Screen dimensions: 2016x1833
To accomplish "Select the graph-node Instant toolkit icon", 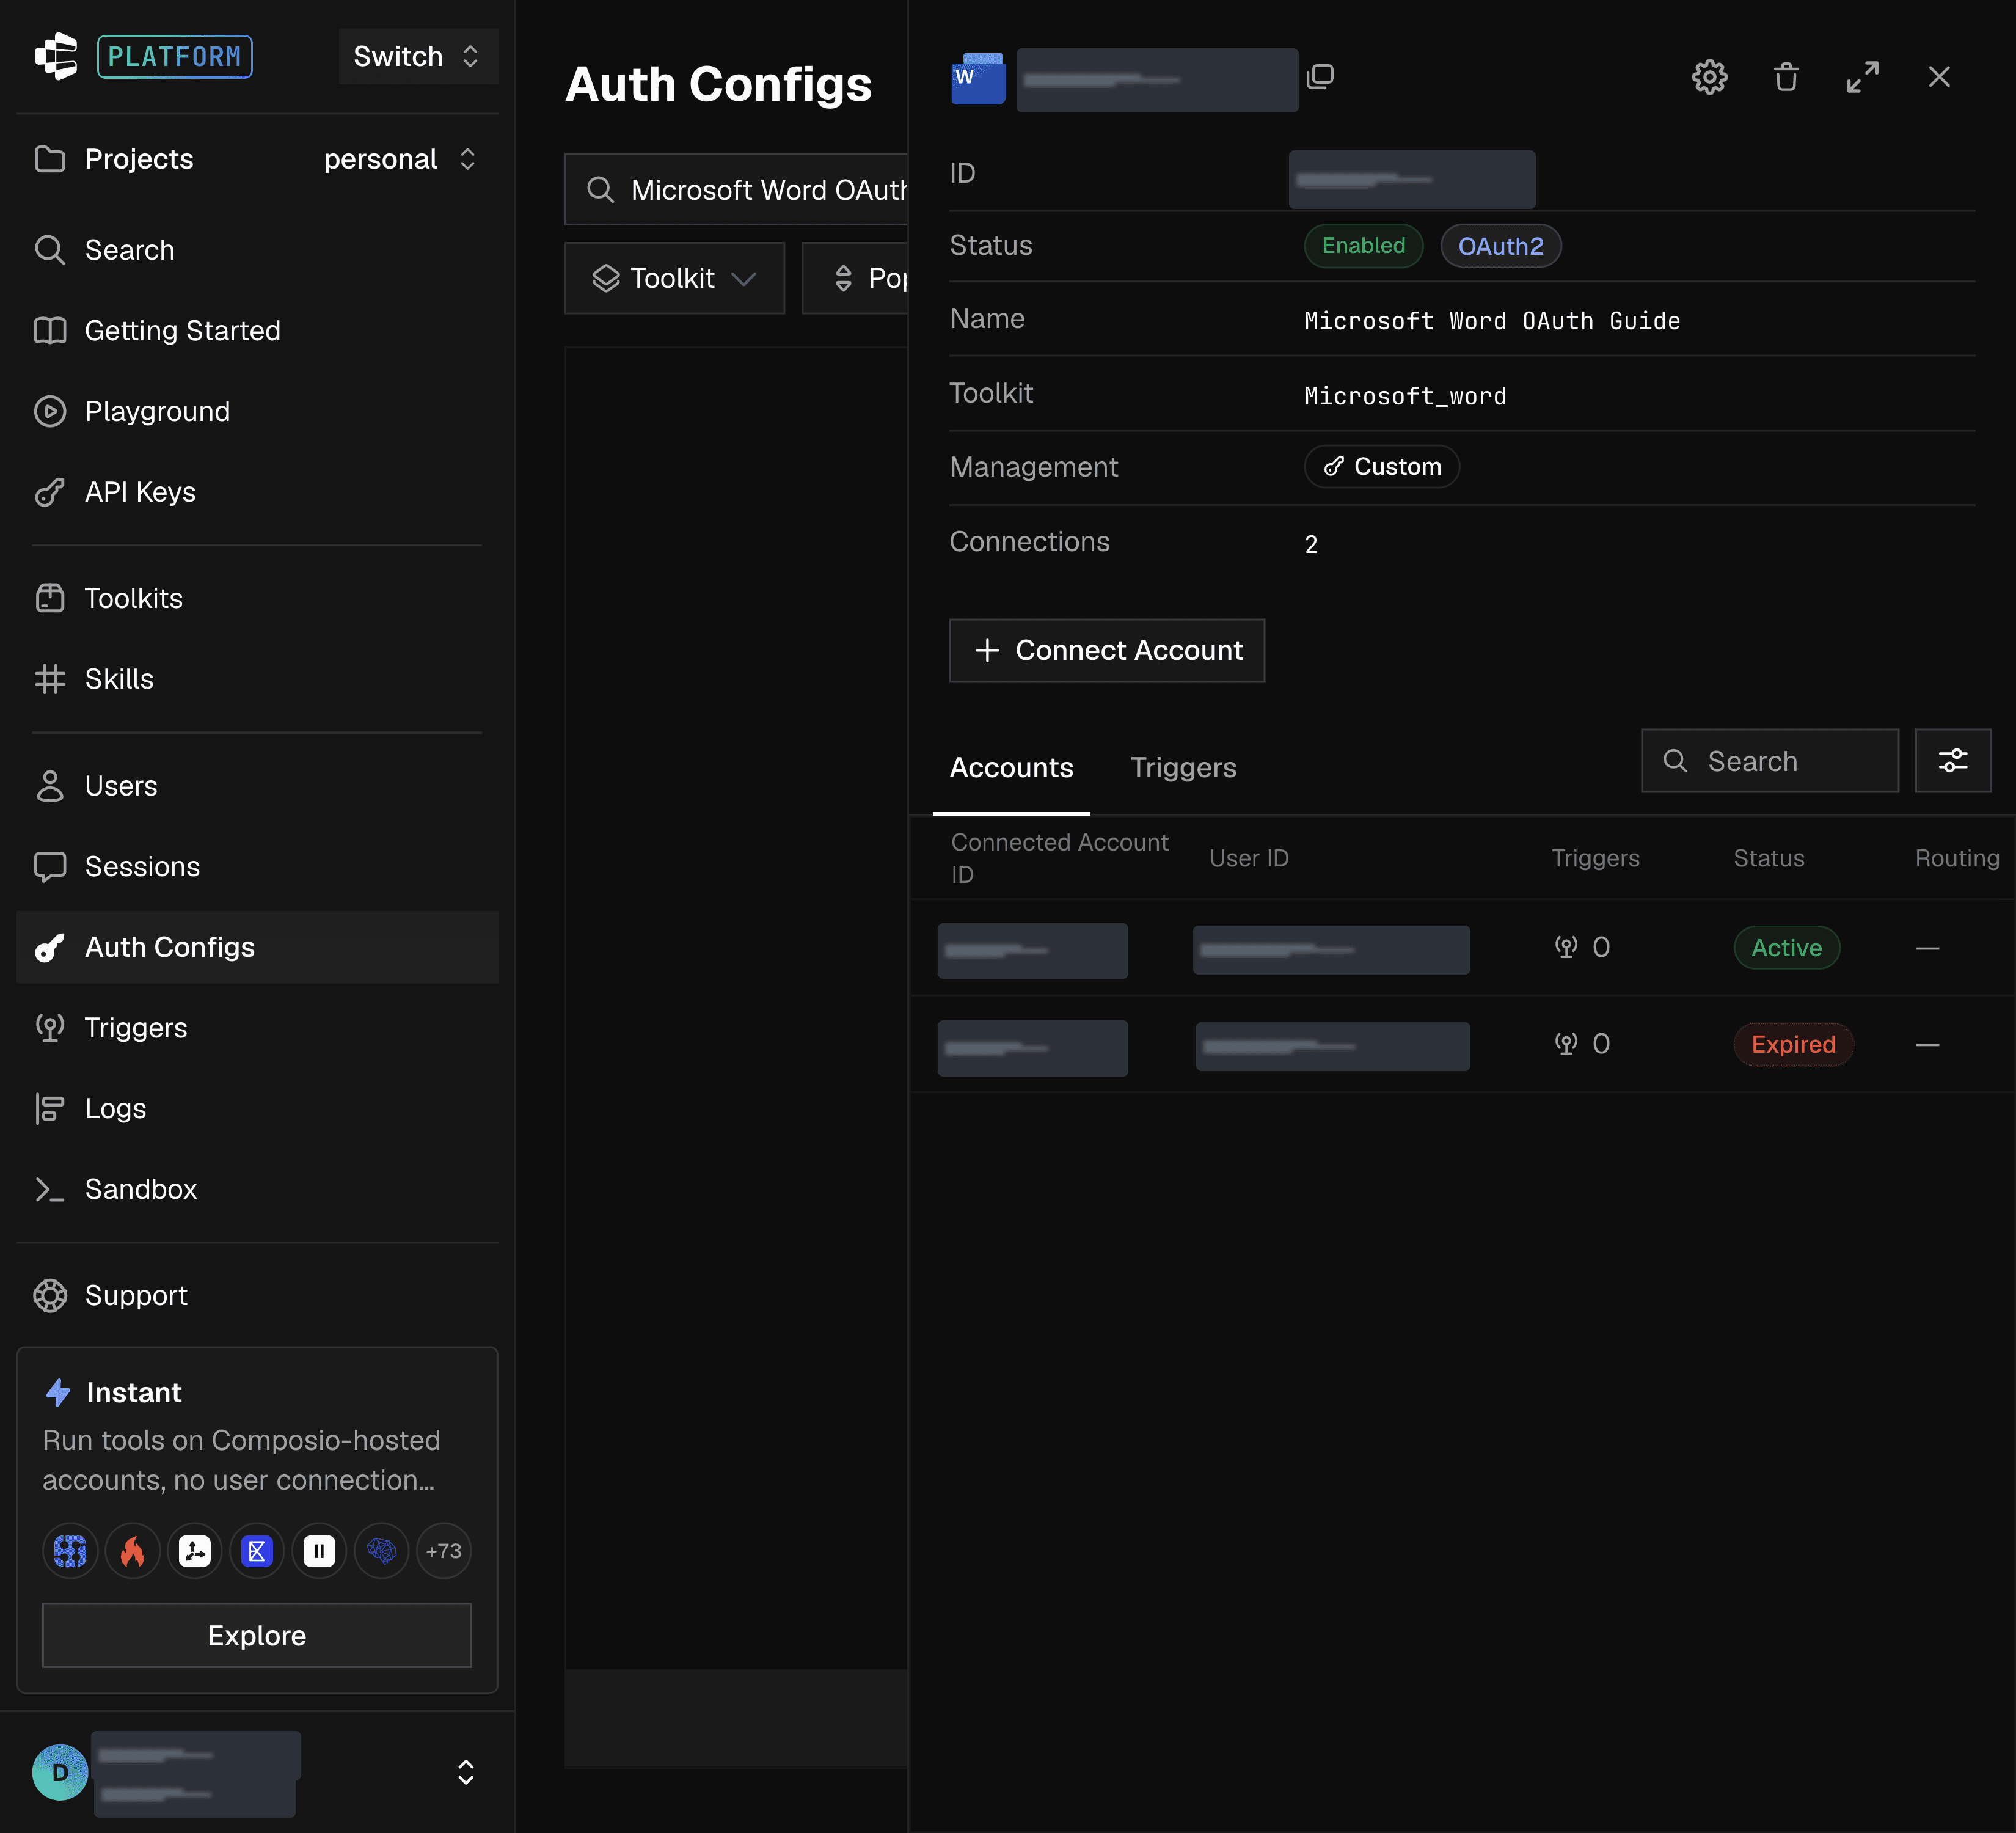I will (x=195, y=1551).
